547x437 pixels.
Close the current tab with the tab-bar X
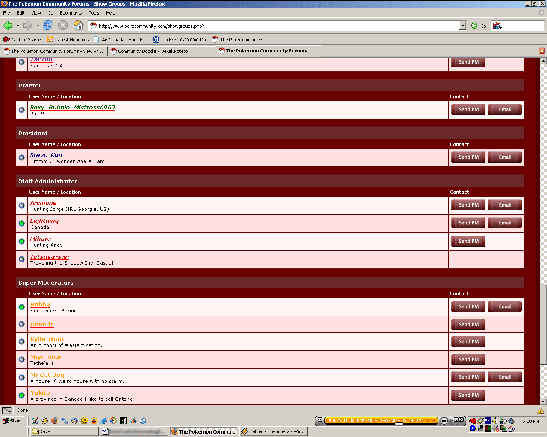(541, 51)
